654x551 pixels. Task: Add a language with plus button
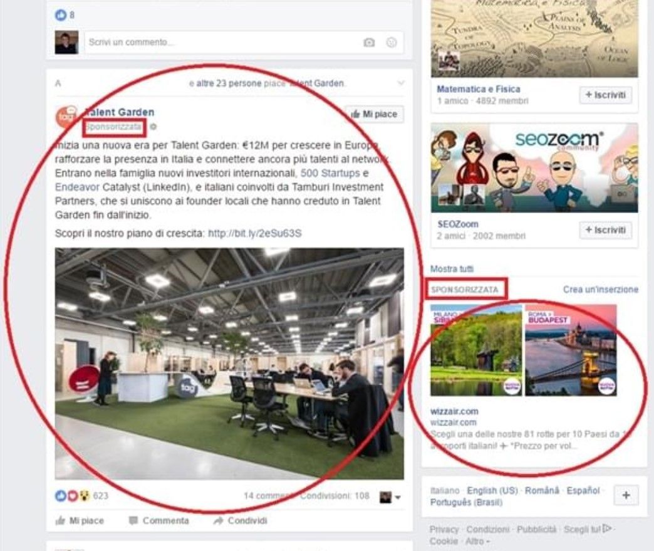click(626, 495)
